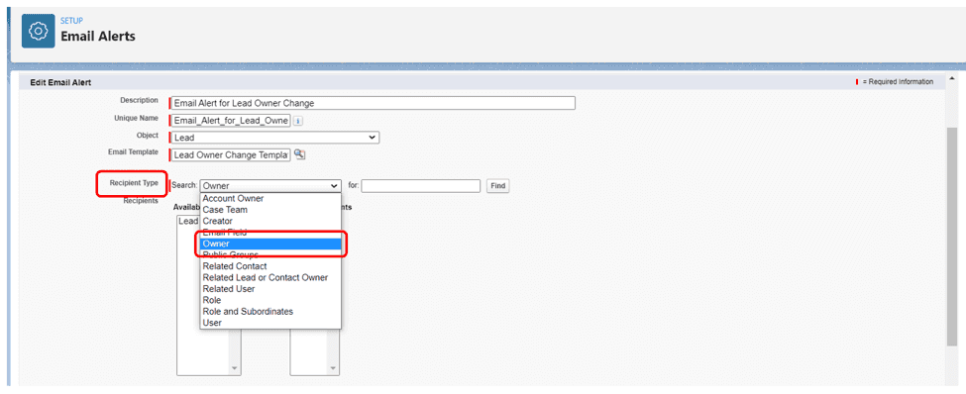Screen dimensions: 966x394
Task: Select Account Owner in the dropdown list
Action: click(x=270, y=199)
